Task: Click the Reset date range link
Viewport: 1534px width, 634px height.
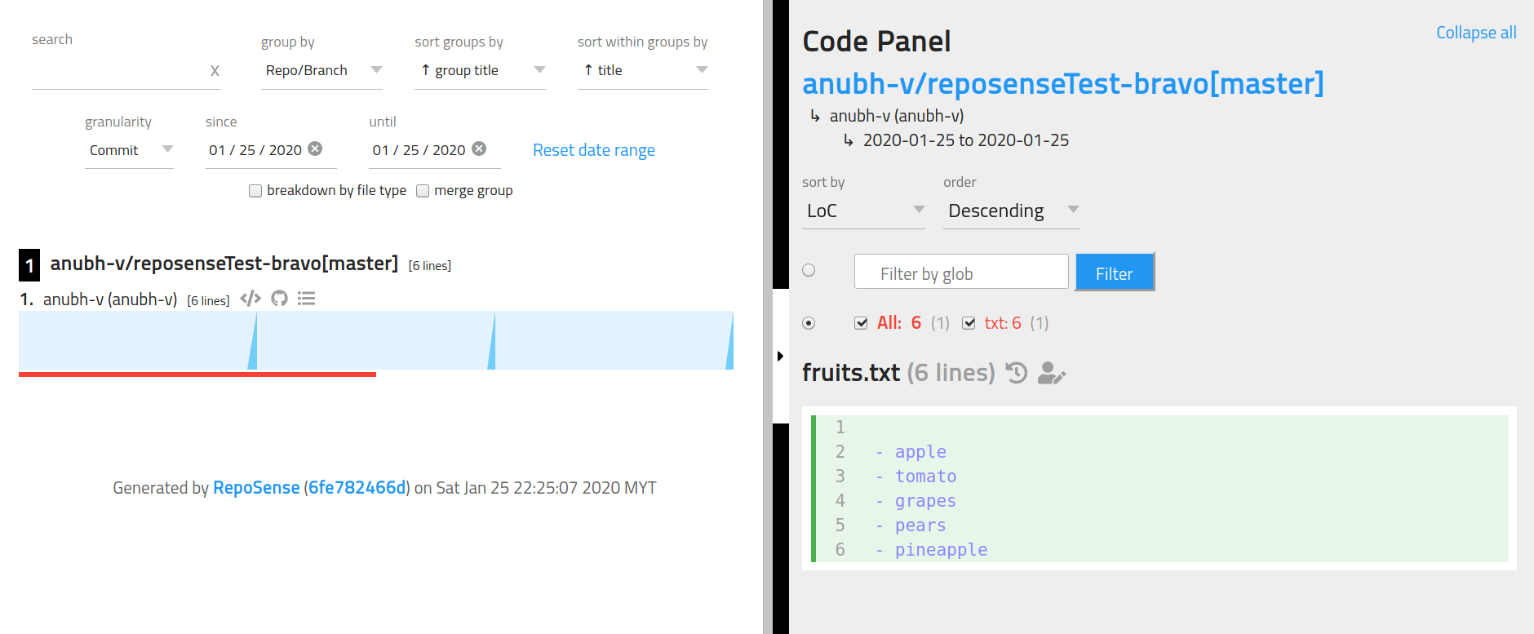Action: pyautogui.click(x=593, y=149)
